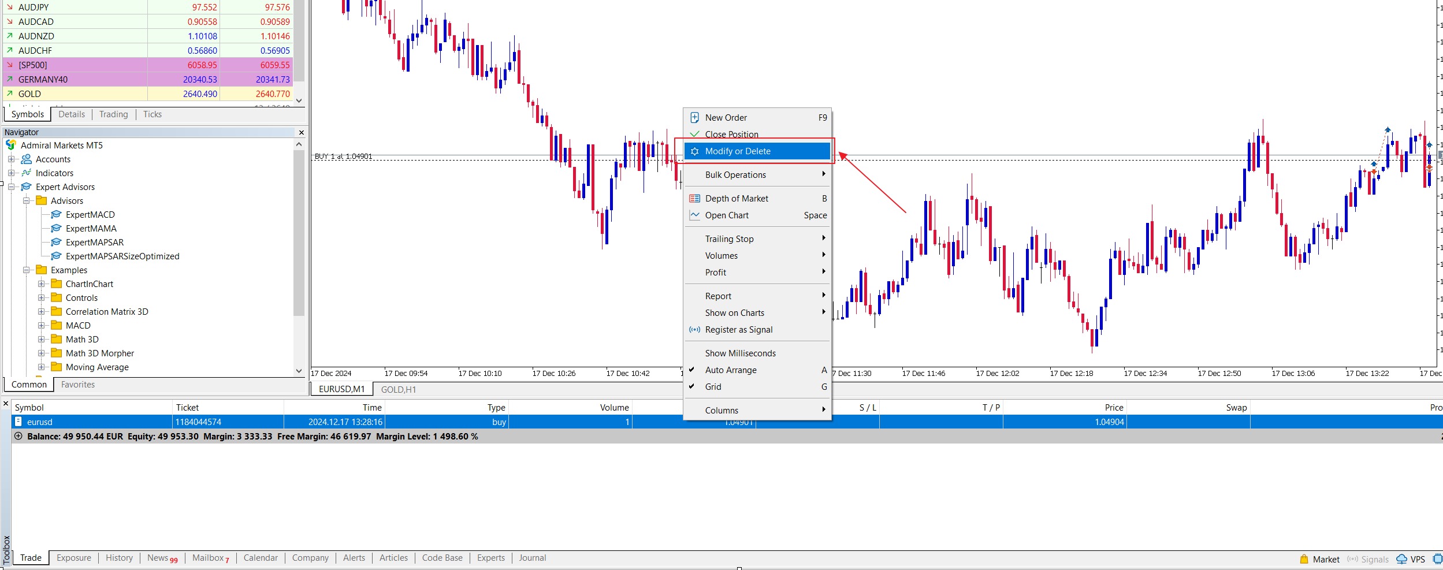Click the Modify or Delete gear icon
Screen dimensions: 1443x570
(x=695, y=151)
